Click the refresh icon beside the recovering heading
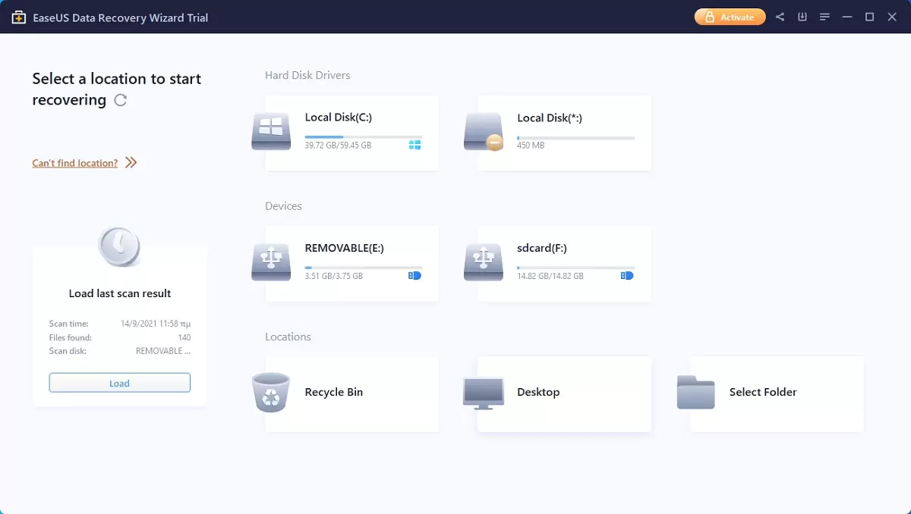 [120, 100]
